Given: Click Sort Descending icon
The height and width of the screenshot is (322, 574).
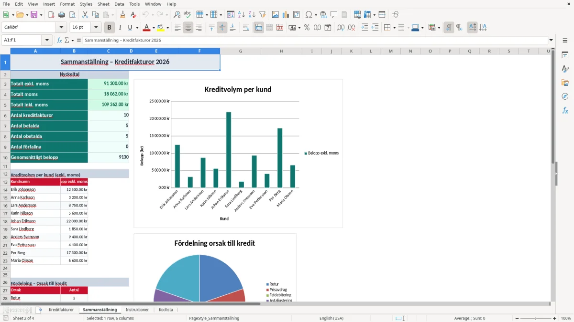Looking at the screenshot, I should click(x=252, y=15).
